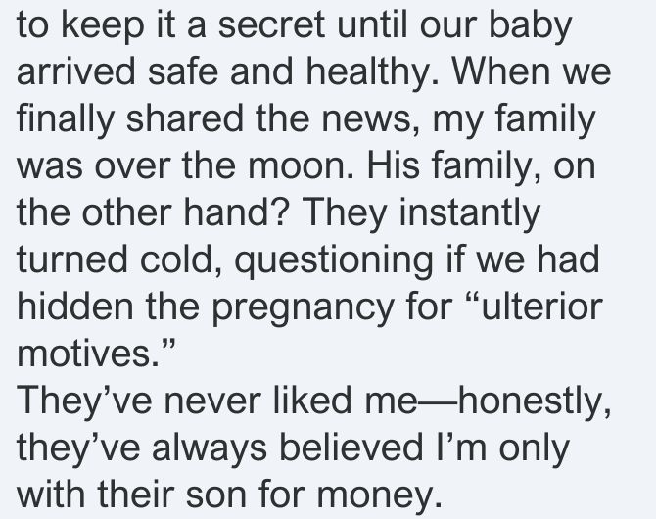Click the word "healthy"
This screenshot has width=656, height=519.
368,73
